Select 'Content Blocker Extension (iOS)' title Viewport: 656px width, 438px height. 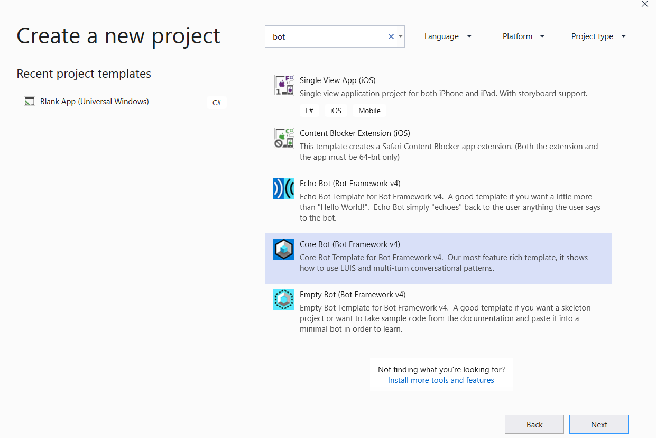click(x=355, y=133)
